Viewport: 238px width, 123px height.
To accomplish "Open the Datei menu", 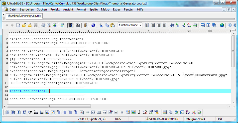I will pyautogui.click(x=13, y=9).
